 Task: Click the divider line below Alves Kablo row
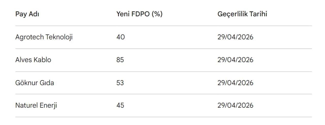(164, 72)
